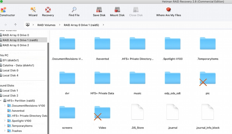This screenshot has width=232, height=134.
Task: Select the odp_ods_odt folder
Action: pyautogui.click(x=173, y=78)
